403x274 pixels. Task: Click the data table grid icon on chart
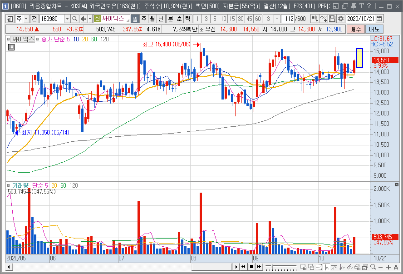pos(11,47)
